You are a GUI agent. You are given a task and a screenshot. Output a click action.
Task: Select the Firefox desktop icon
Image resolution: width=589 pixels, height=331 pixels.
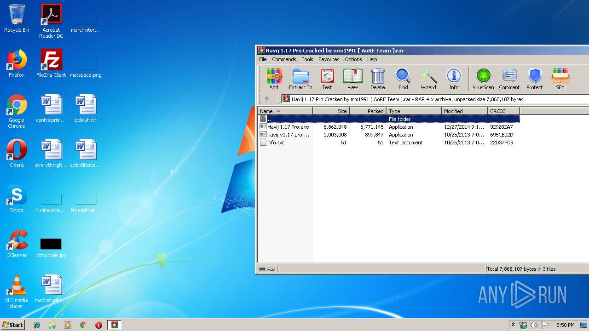[17, 63]
